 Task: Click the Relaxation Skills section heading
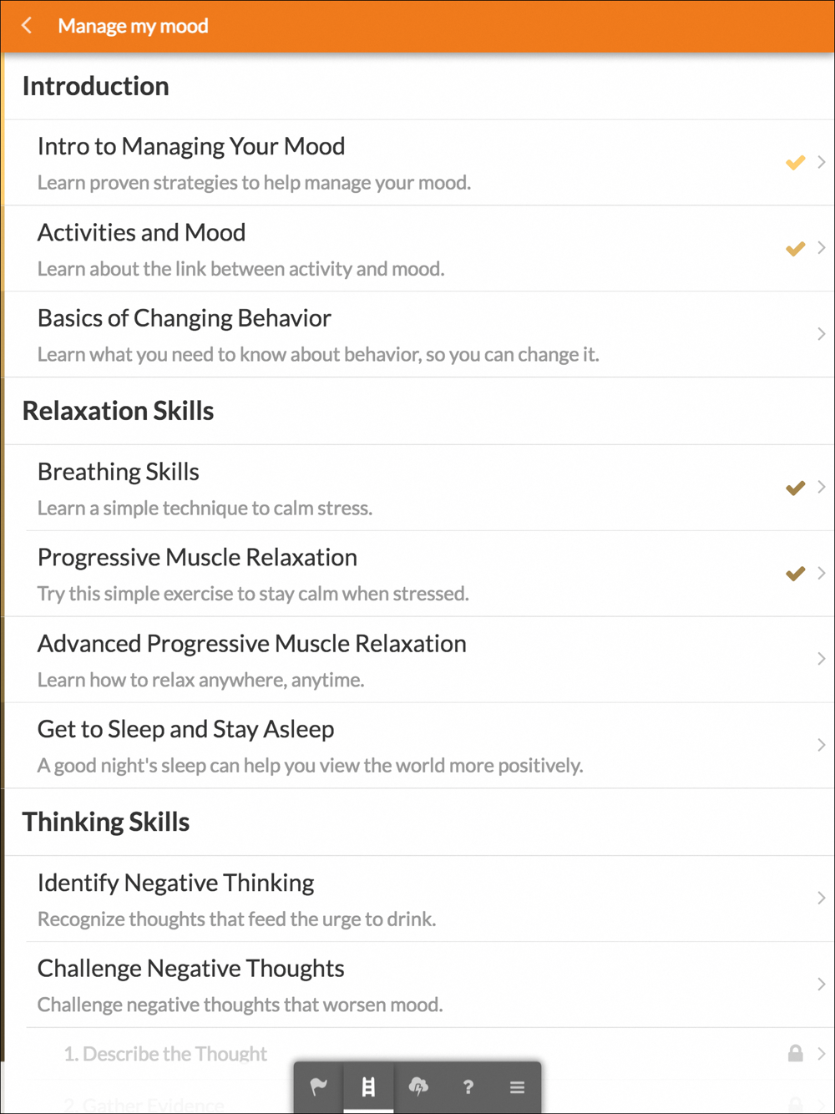point(118,411)
